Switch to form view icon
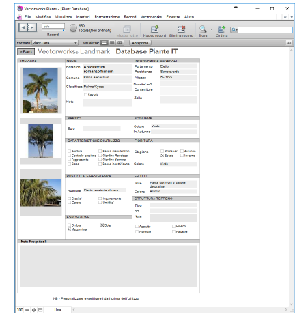Viewport: 308px width, 316px height. 104,43
